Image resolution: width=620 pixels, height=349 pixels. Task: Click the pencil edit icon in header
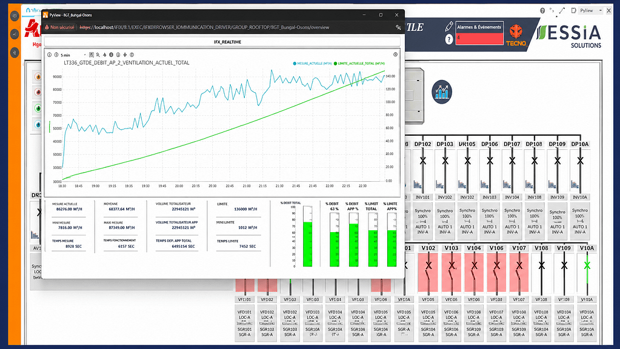(x=449, y=27)
